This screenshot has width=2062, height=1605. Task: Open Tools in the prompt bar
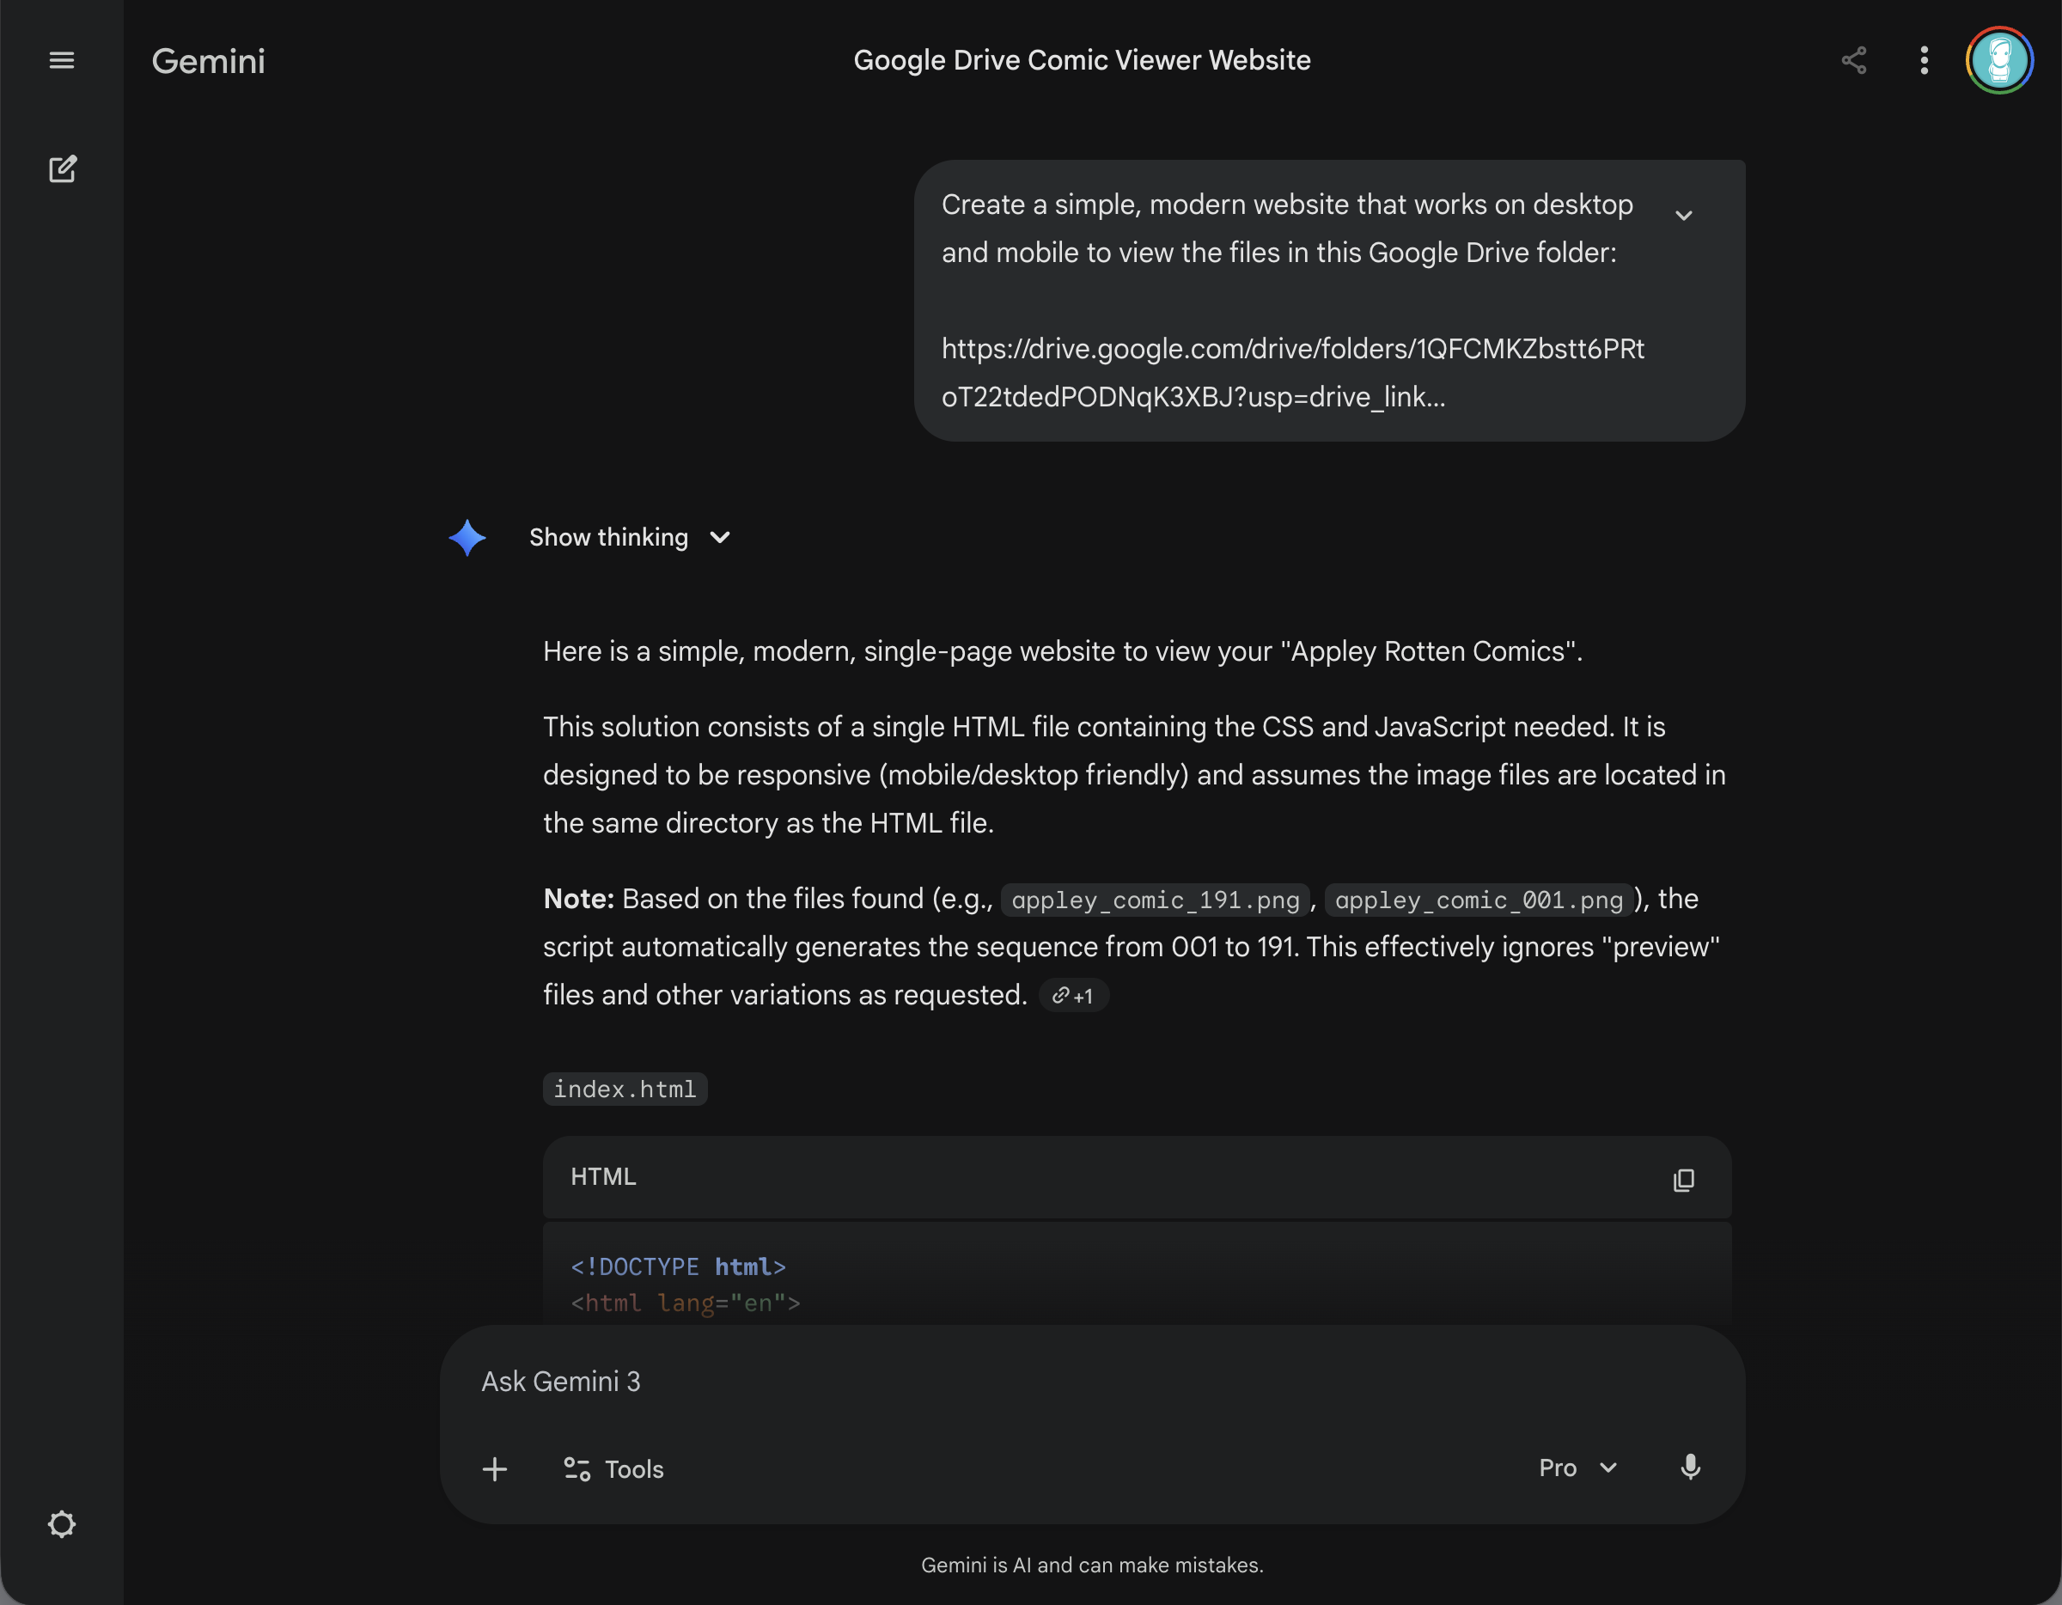(x=613, y=1469)
